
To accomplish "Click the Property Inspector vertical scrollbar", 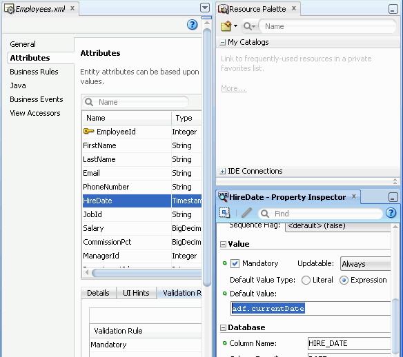I will [395, 326].
